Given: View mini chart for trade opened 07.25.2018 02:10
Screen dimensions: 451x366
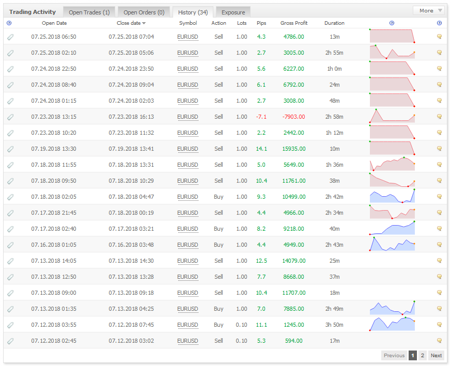Looking at the screenshot, I should coord(392,52).
